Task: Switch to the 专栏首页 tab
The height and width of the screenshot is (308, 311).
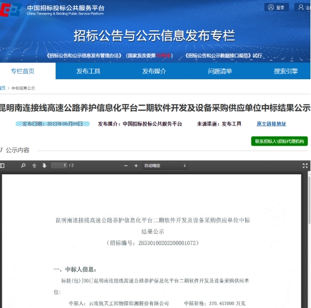Action: coord(22,71)
